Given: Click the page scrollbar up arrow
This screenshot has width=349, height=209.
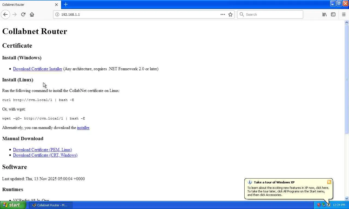Looking at the screenshot, I should (x=347, y=22).
